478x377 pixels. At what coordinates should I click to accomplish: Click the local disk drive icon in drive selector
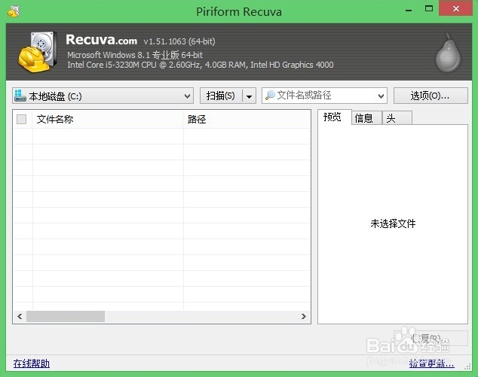point(20,96)
